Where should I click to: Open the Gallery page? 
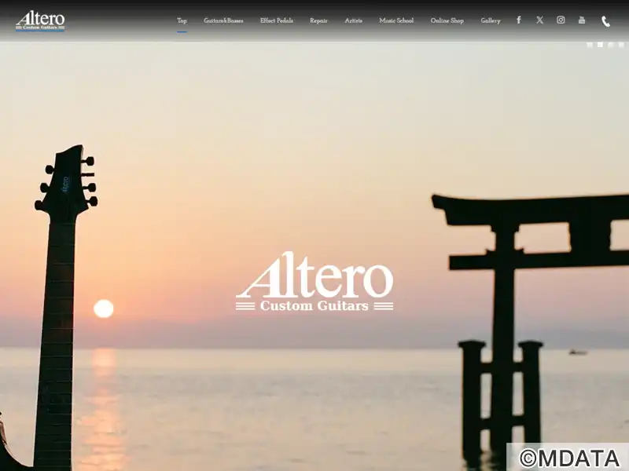pyautogui.click(x=491, y=21)
